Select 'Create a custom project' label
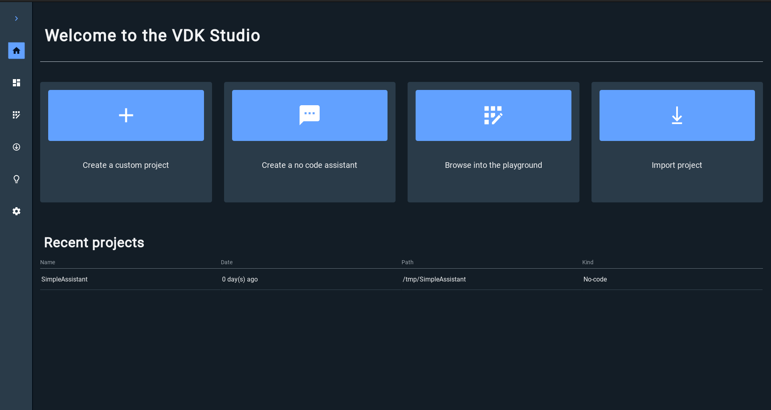This screenshot has width=771, height=410. 126,165
